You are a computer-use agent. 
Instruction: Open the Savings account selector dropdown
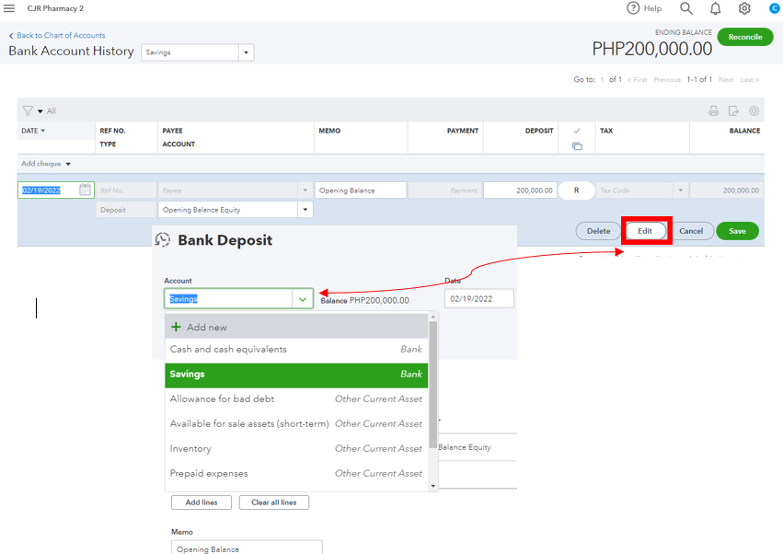click(x=246, y=52)
